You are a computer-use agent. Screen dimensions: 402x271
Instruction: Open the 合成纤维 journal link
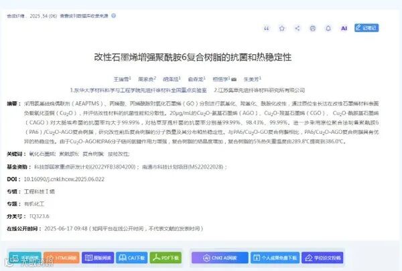(x=15, y=16)
